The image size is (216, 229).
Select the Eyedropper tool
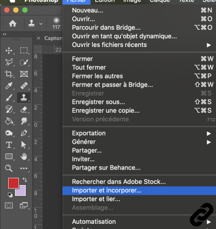pos(9,86)
